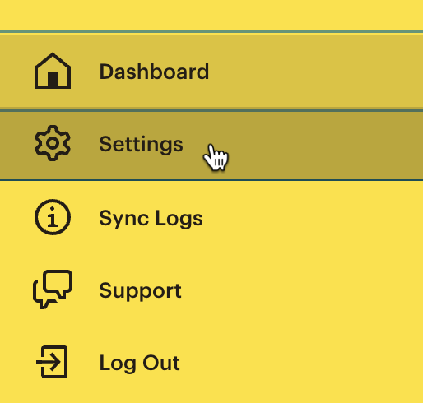Image resolution: width=423 pixels, height=403 pixels.
Task: Click the house icon for Dashboard
Action: coord(53,71)
